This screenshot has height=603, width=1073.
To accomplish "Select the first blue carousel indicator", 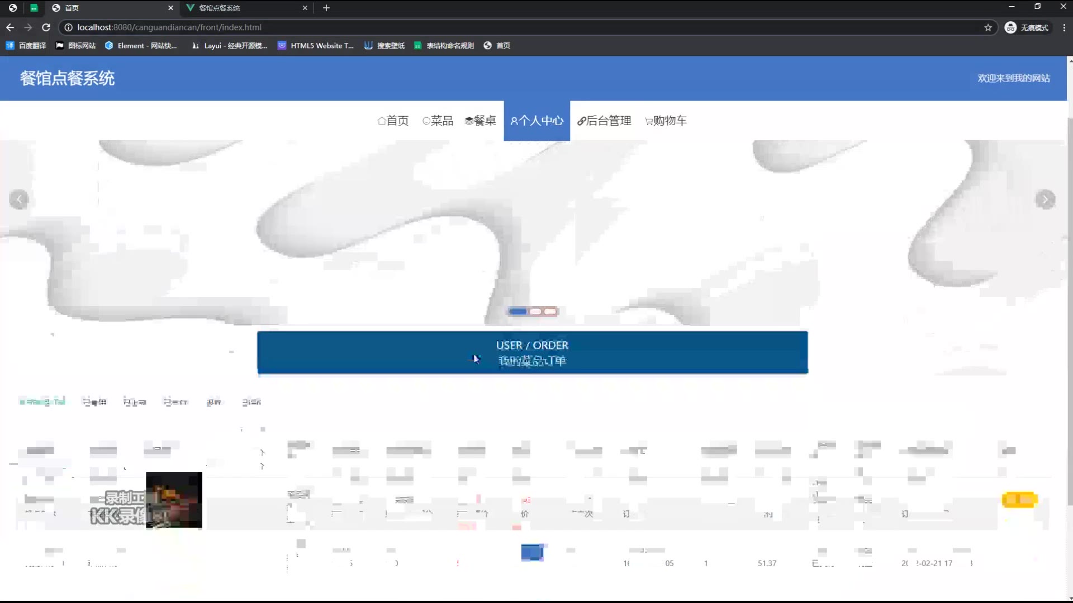I will click(517, 312).
